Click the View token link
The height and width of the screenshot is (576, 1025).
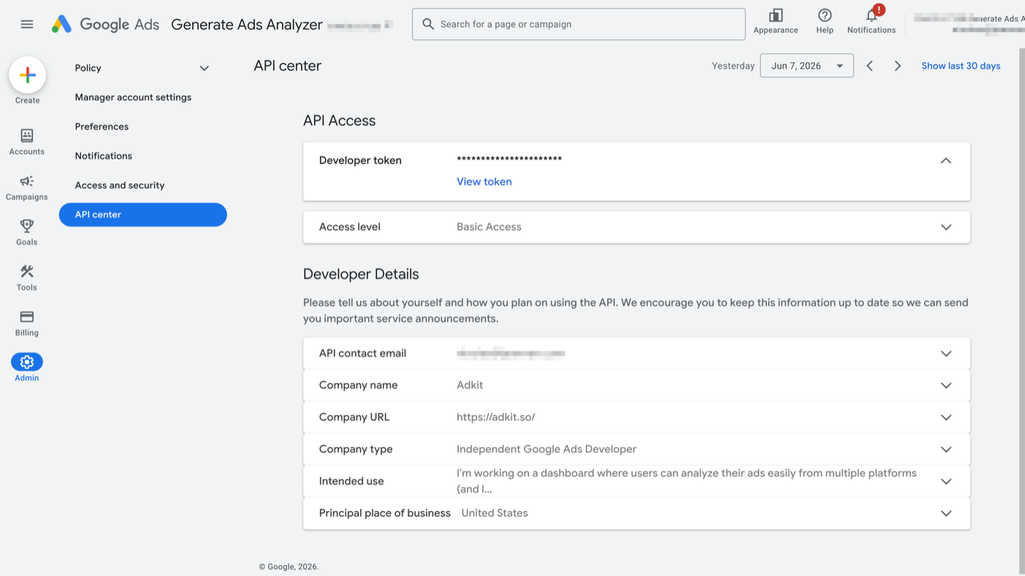(x=484, y=182)
